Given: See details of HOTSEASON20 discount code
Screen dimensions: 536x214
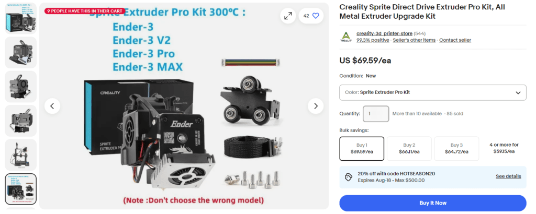Looking at the screenshot, I should pyautogui.click(x=508, y=176).
